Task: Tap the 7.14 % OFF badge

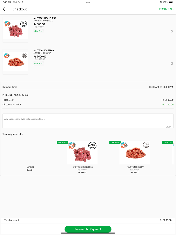Action: click(x=115, y=142)
